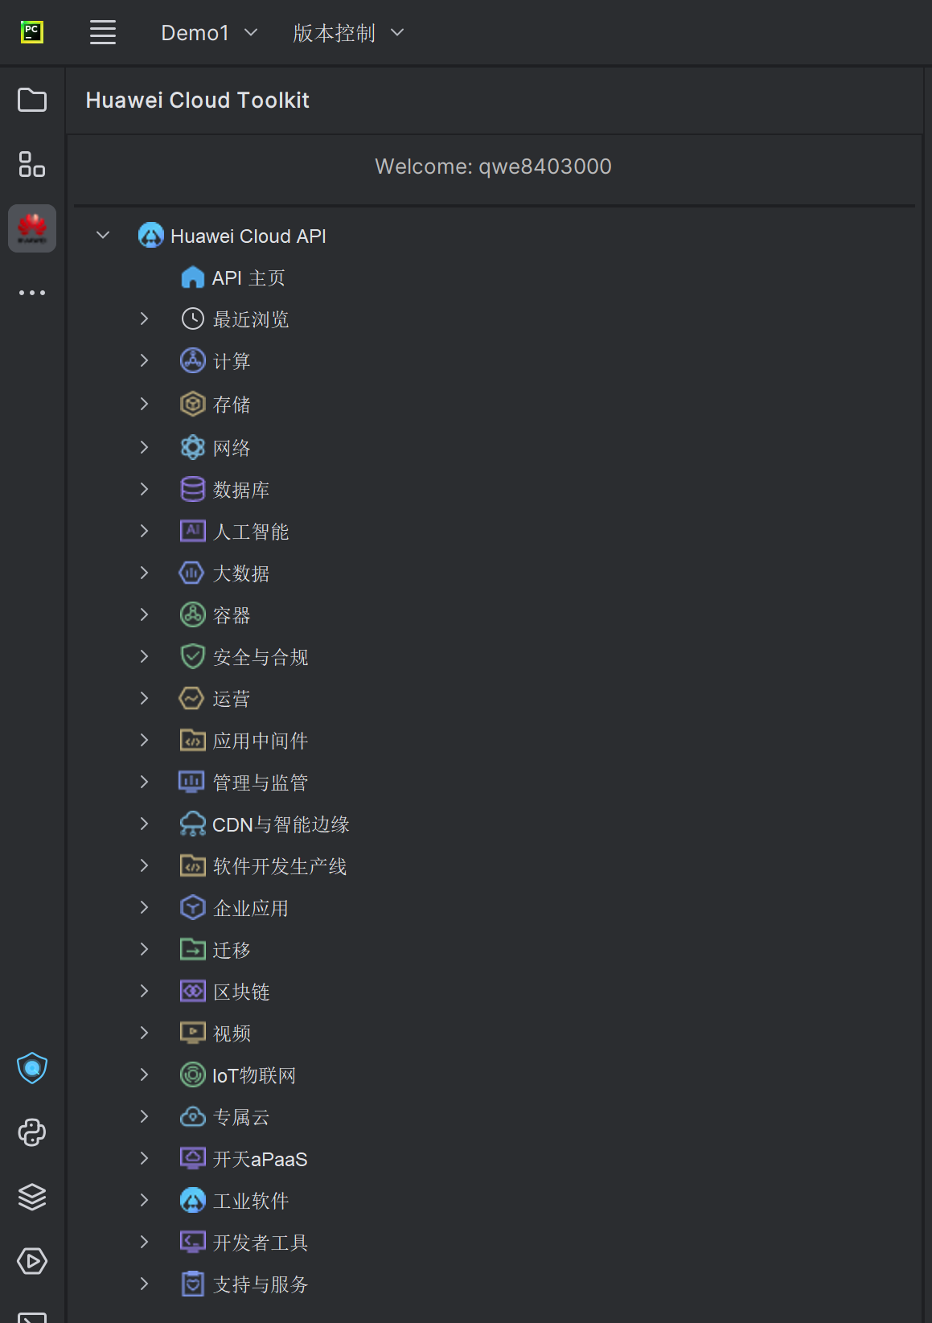This screenshot has height=1323, width=932.
Task: Open the main hamburger menu
Action: (x=103, y=33)
